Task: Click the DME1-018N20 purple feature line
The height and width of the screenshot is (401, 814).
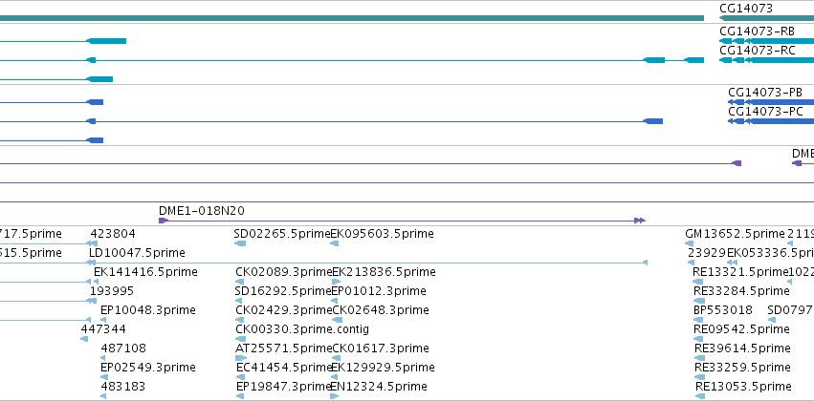Action: pyautogui.click(x=402, y=221)
